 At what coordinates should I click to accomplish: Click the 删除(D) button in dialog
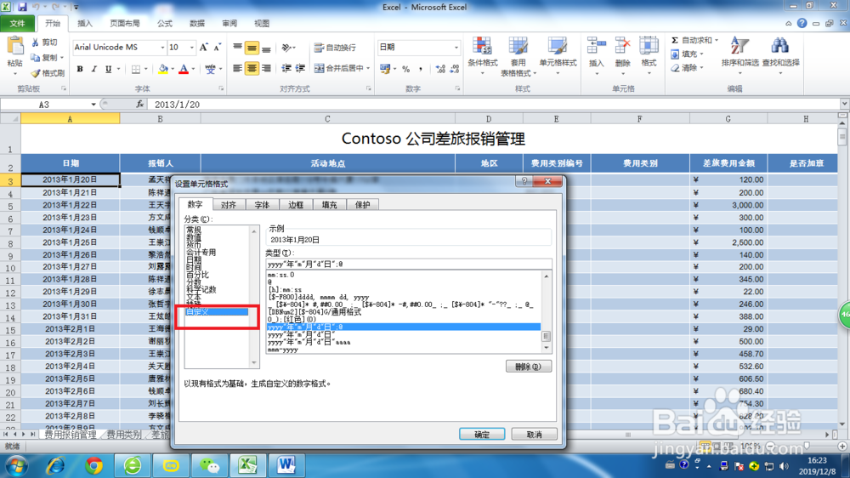[x=528, y=367]
